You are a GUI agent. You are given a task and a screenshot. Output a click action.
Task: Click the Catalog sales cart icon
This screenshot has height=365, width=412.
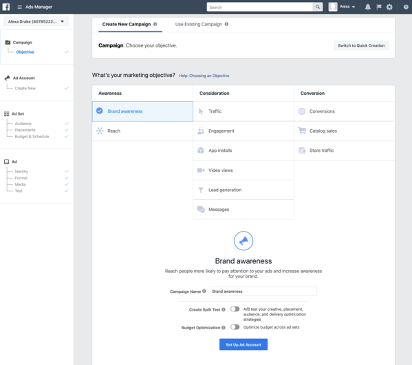302,131
